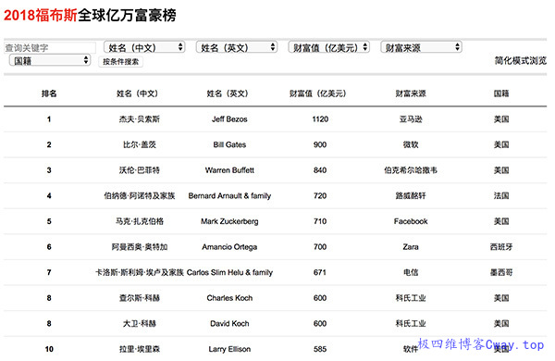This screenshot has height=361, width=555.
Task: Click the 2018福布斯全球亿万富豪榜 page title
Action: point(90,15)
